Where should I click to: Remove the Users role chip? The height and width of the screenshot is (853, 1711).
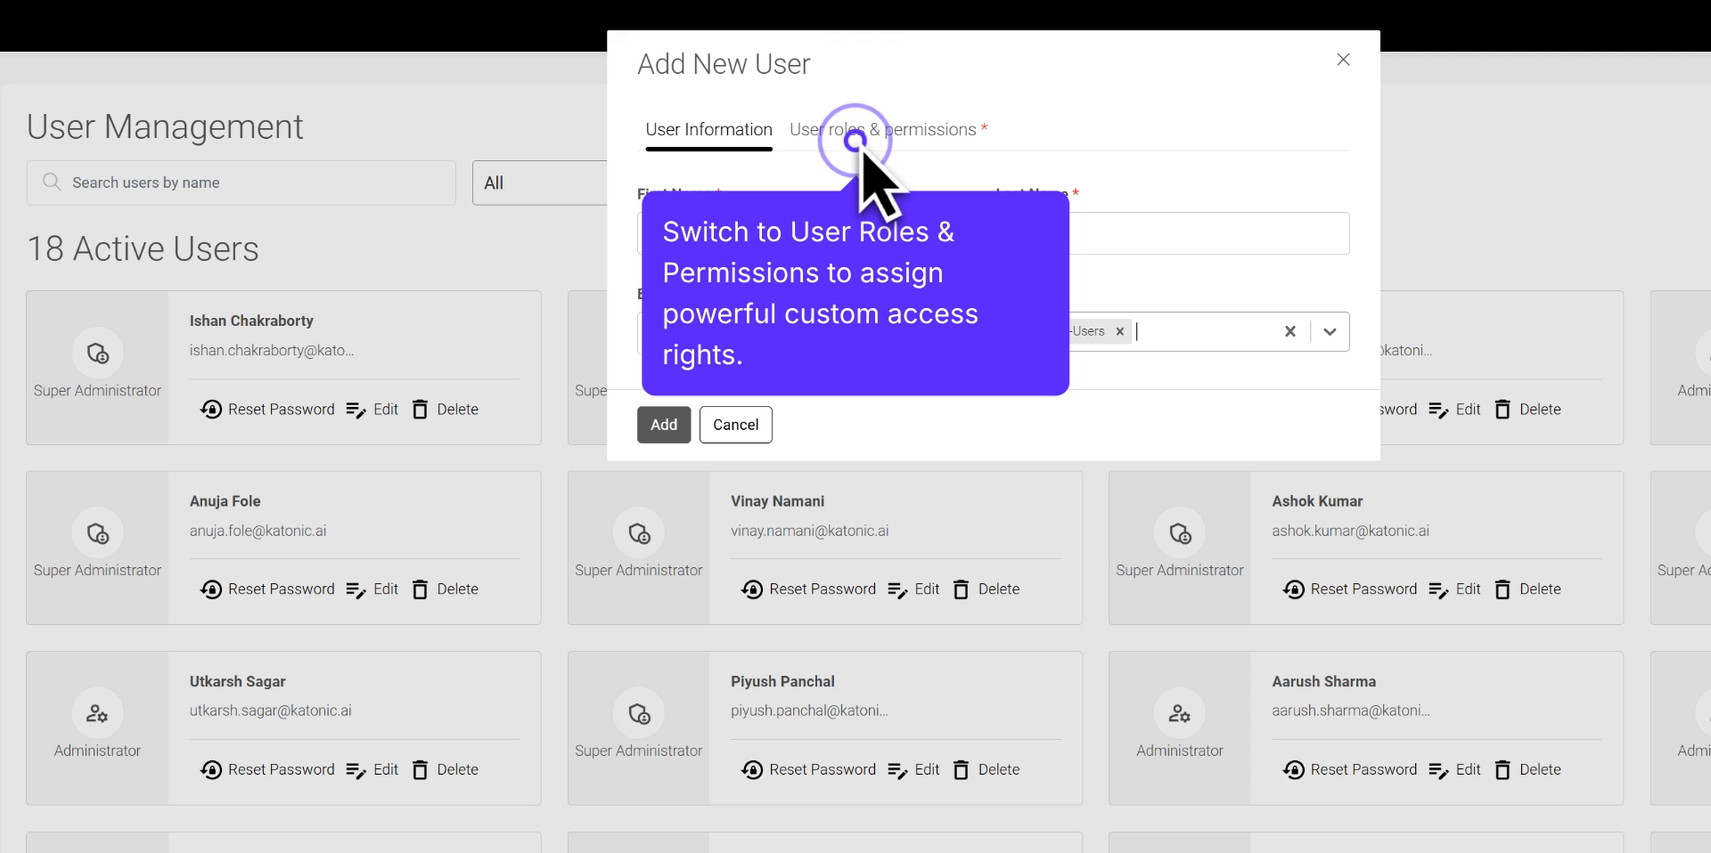[1120, 331]
